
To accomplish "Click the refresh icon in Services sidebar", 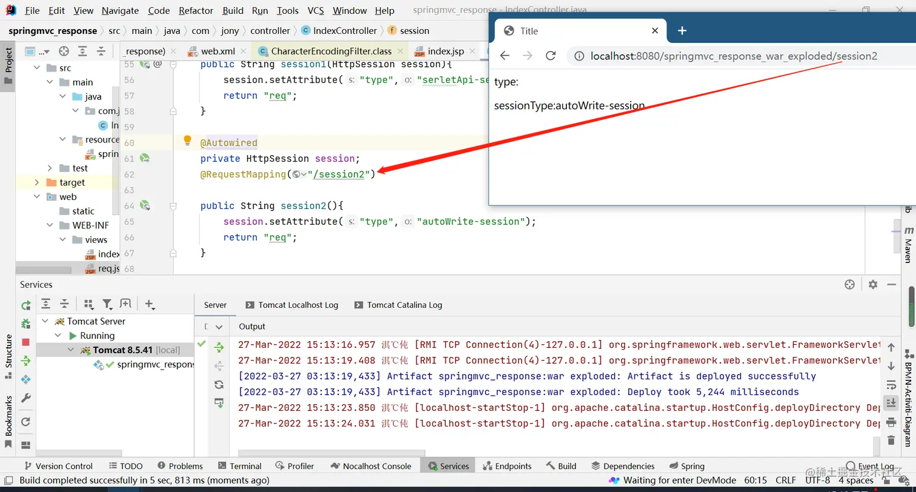I will pyautogui.click(x=25, y=422).
